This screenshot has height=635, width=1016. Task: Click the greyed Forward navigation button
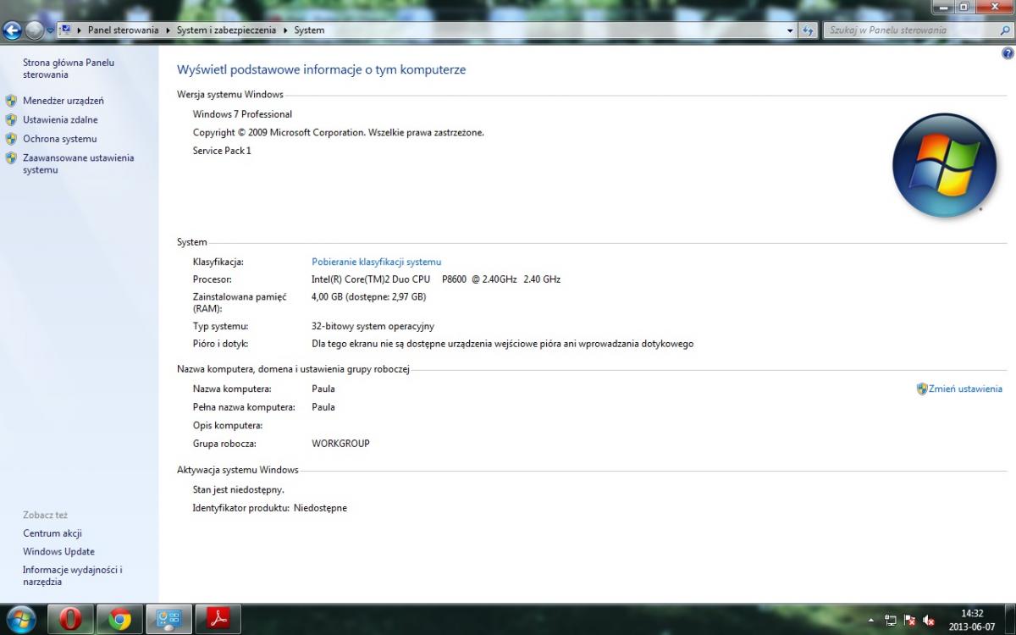(34, 30)
